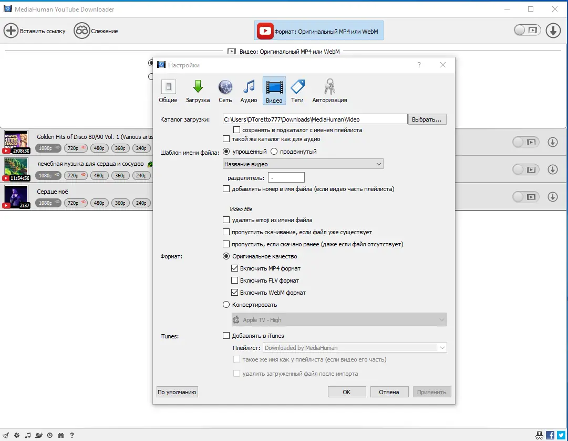Select Конвертировать radio button
The image size is (568, 441).
point(226,305)
